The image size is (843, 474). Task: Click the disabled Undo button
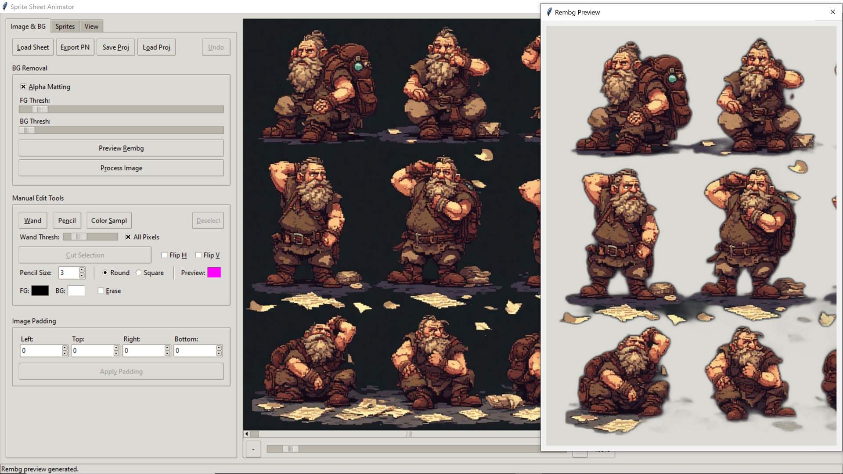click(216, 47)
